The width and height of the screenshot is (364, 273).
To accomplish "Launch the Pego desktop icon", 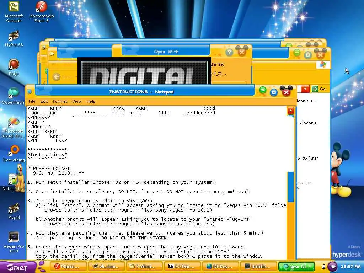I will [14, 67].
